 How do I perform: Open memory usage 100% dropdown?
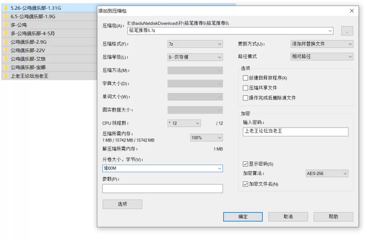point(206,138)
